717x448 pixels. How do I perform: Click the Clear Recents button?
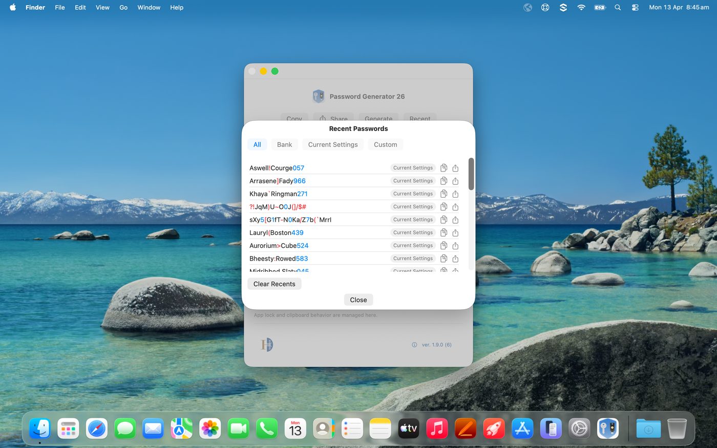click(274, 284)
